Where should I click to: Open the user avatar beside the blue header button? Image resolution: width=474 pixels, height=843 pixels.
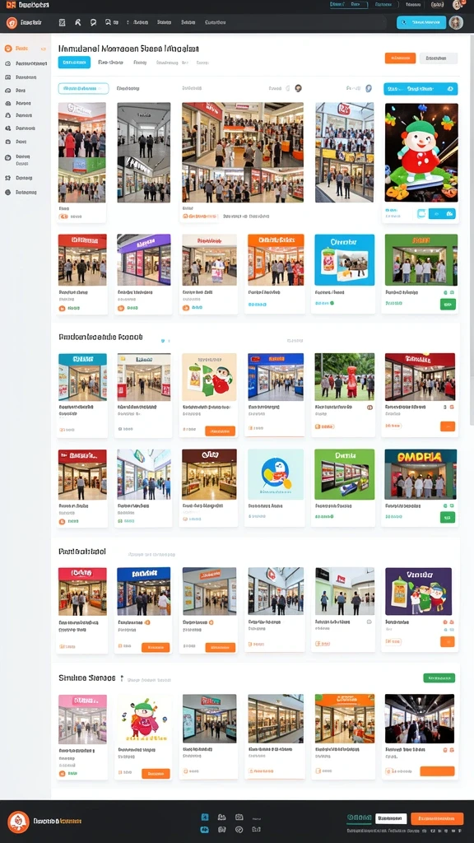tap(456, 22)
